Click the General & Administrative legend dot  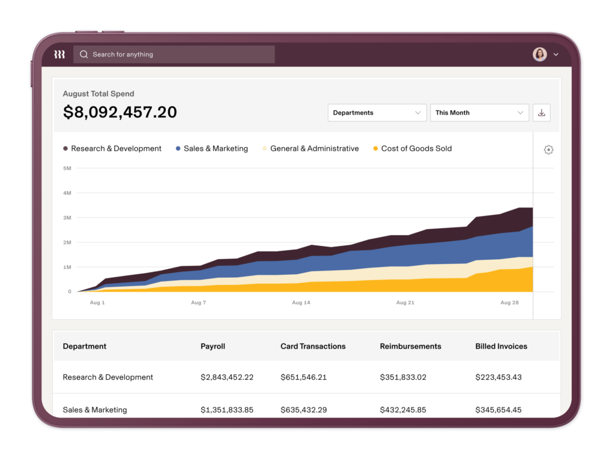[x=264, y=148]
